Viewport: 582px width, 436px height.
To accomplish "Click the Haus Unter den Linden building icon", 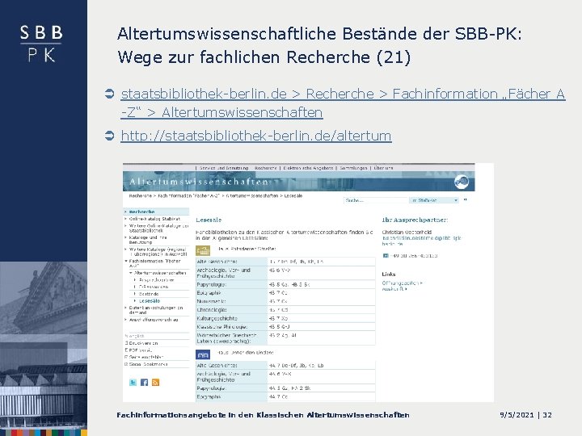I will 203,354.
